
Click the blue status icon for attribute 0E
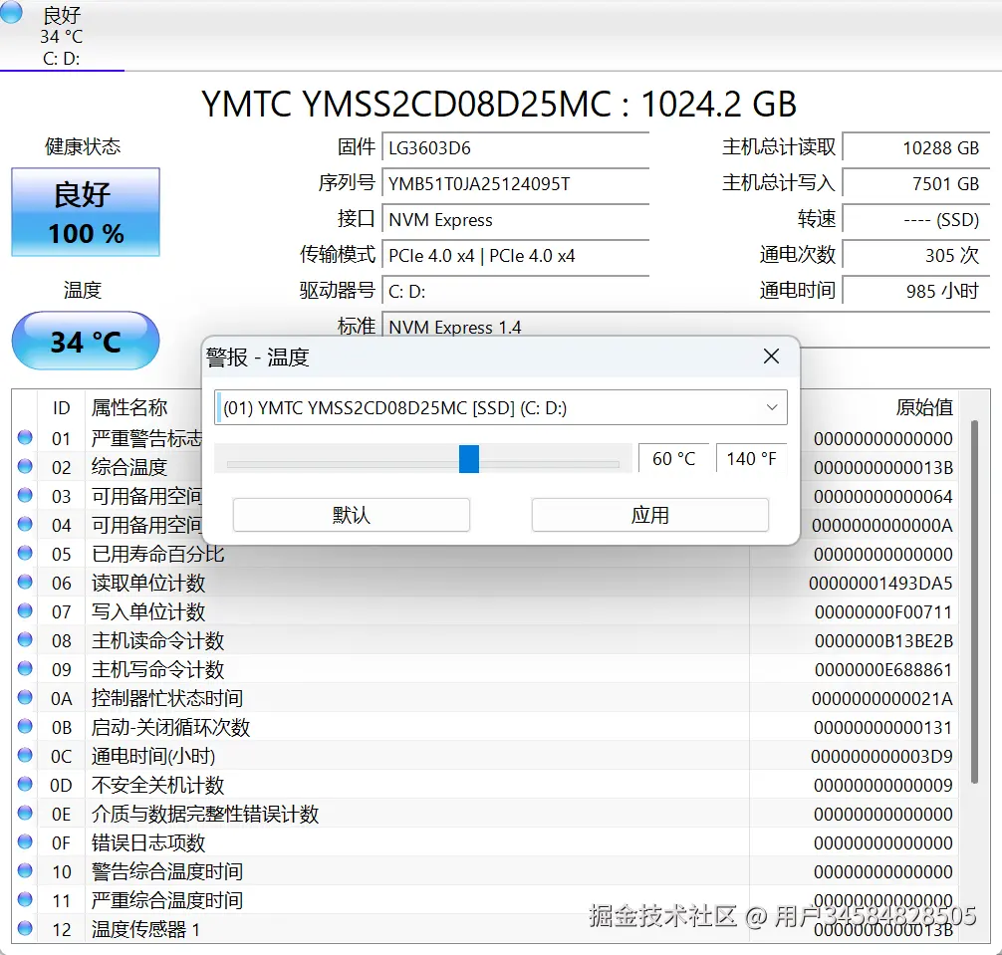click(25, 813)
